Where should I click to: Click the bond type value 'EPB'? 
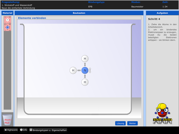point(90,6)
